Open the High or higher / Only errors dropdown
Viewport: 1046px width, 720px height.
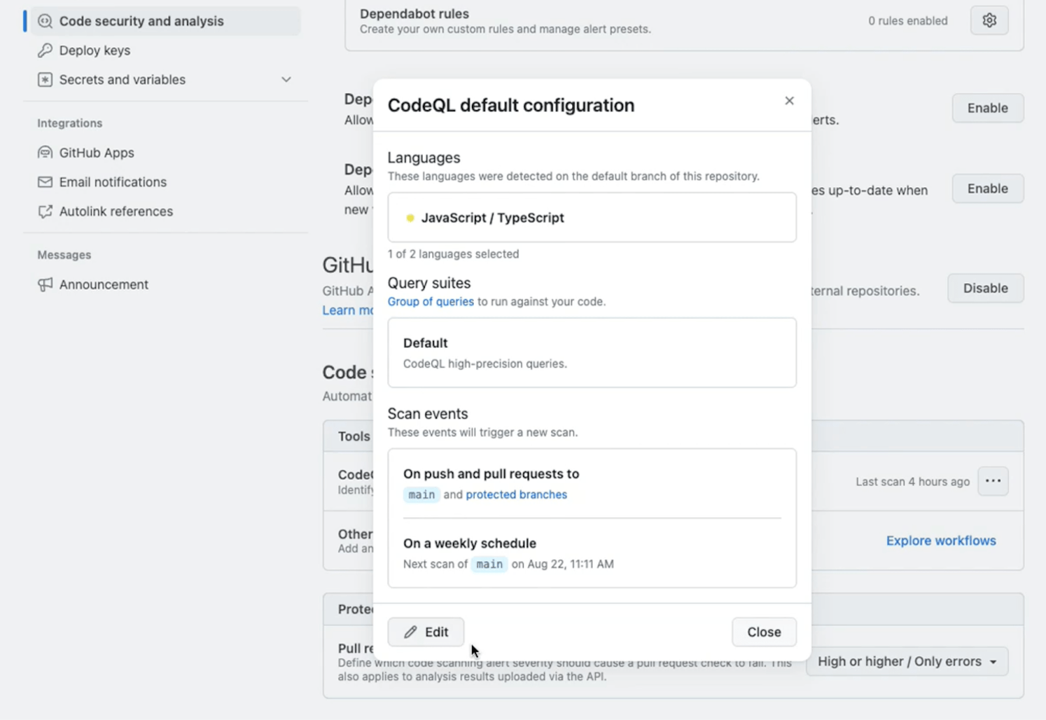click(907, 661)
